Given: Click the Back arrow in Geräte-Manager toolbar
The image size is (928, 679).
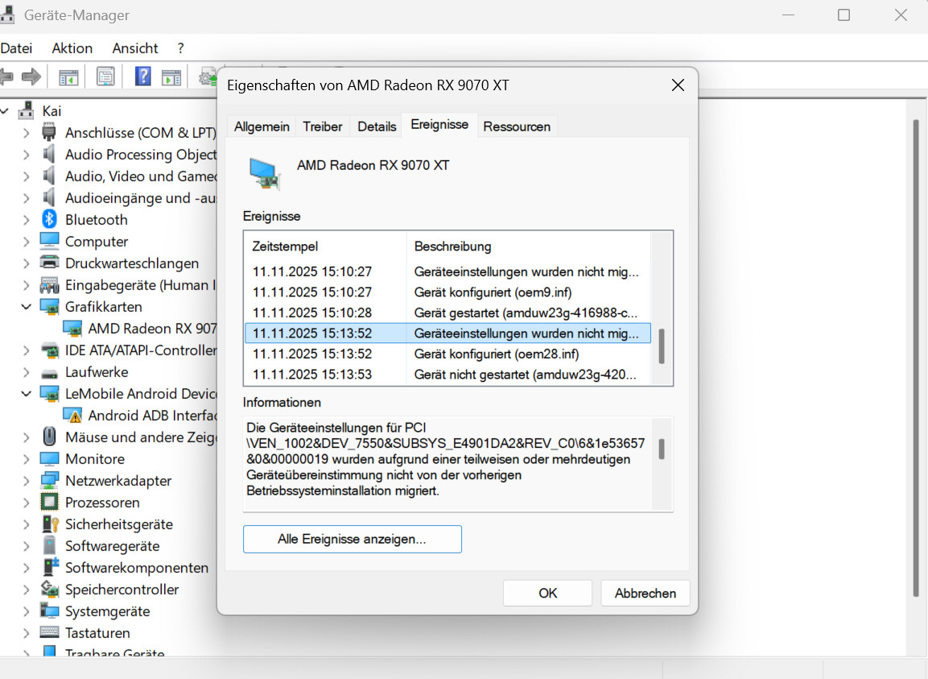Looking at the screenshot, I should [x=6, y=77].
